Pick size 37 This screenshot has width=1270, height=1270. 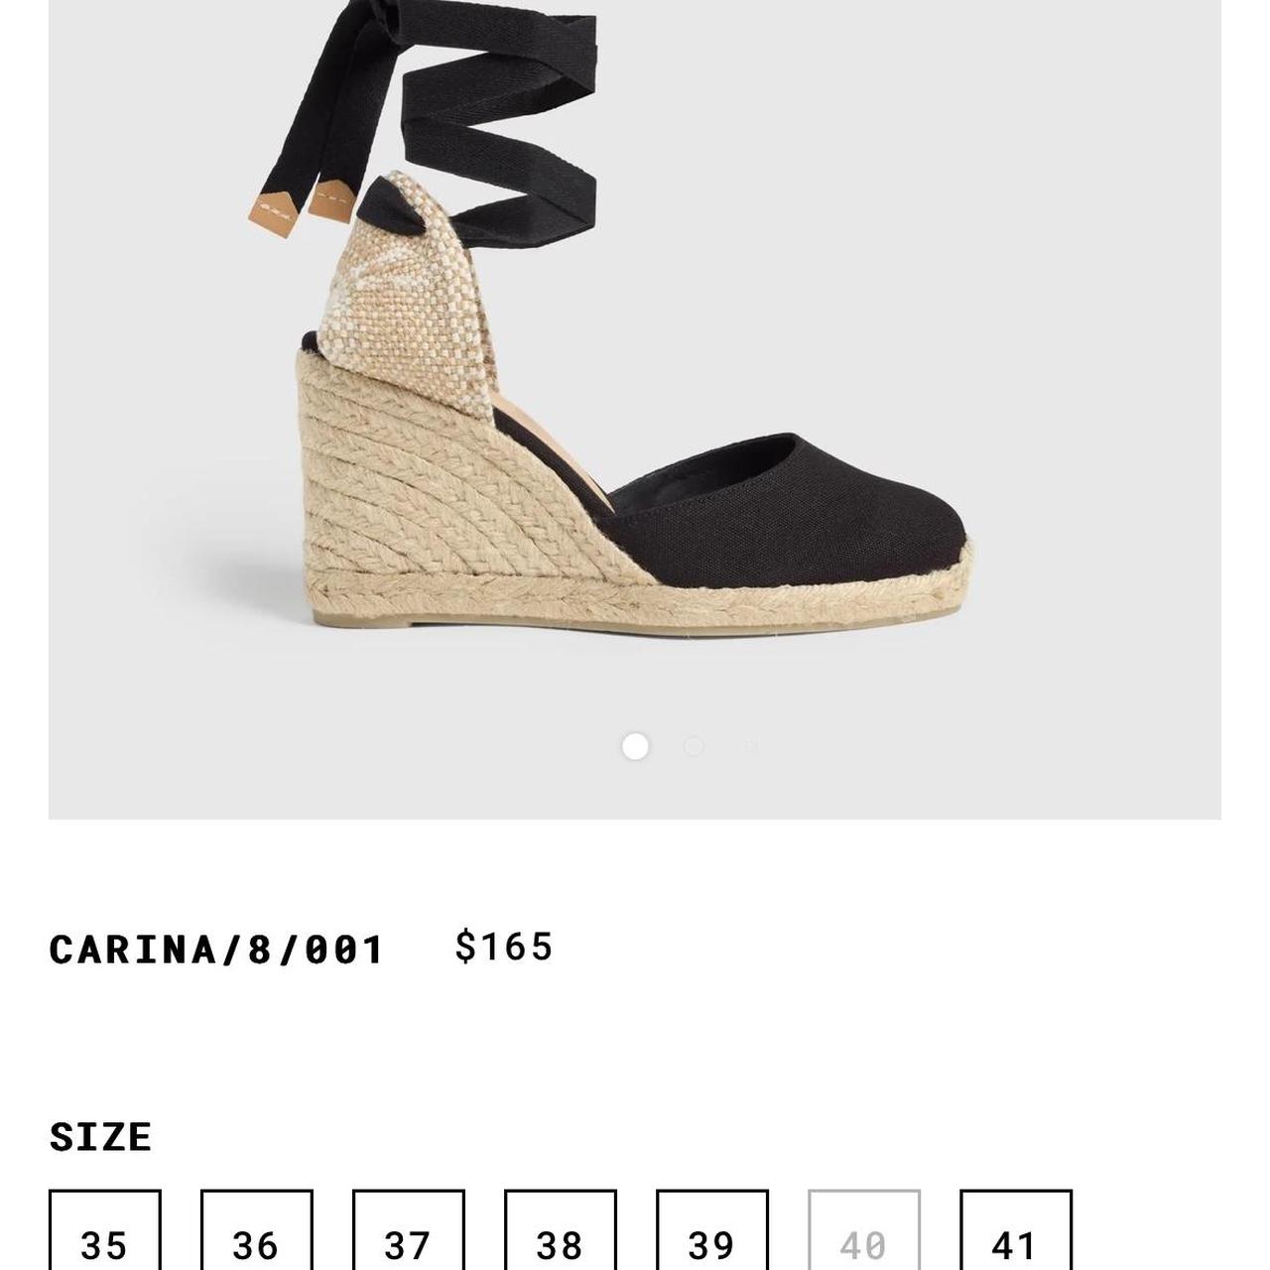point(408,1230)
